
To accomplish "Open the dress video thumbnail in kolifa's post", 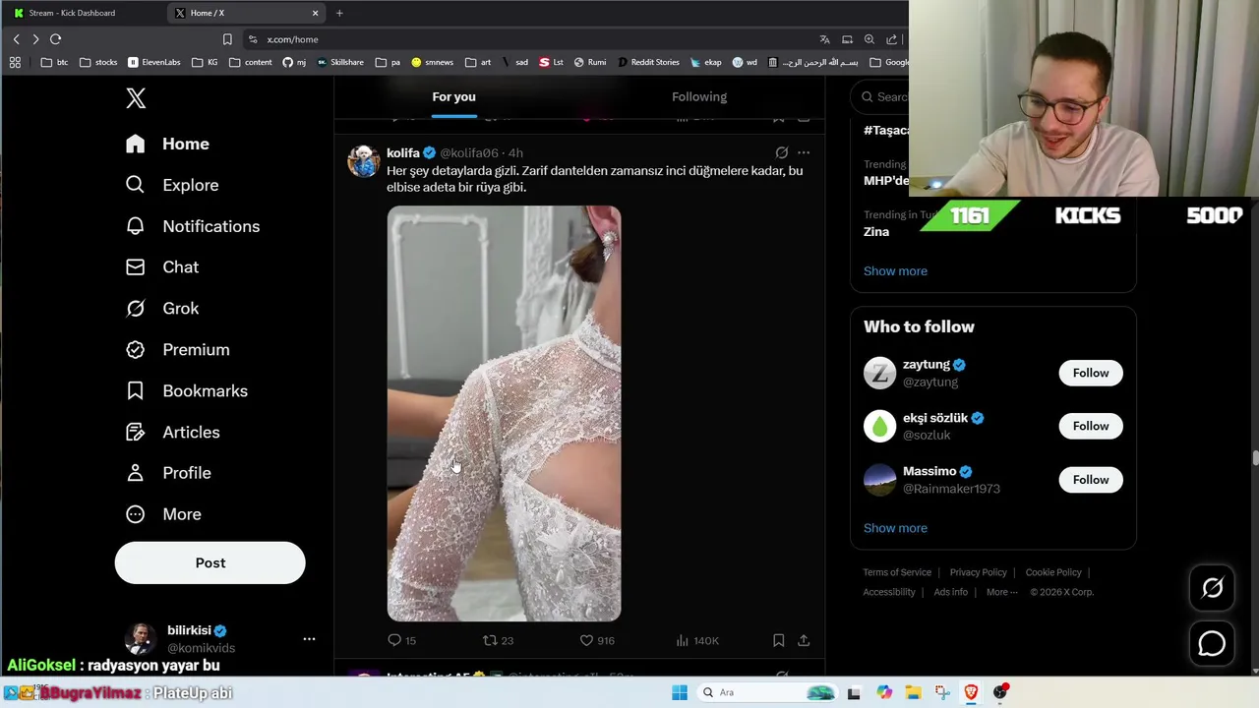I will coord(504,414).
